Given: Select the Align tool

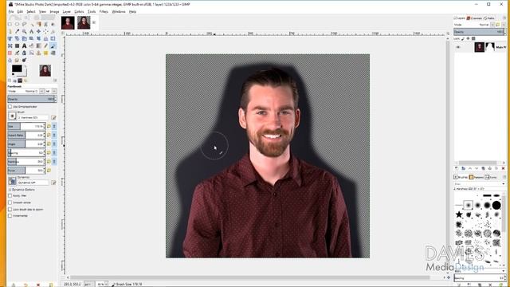Looking at the screenshot, I should pyautogui.click(x=45, y=31).
